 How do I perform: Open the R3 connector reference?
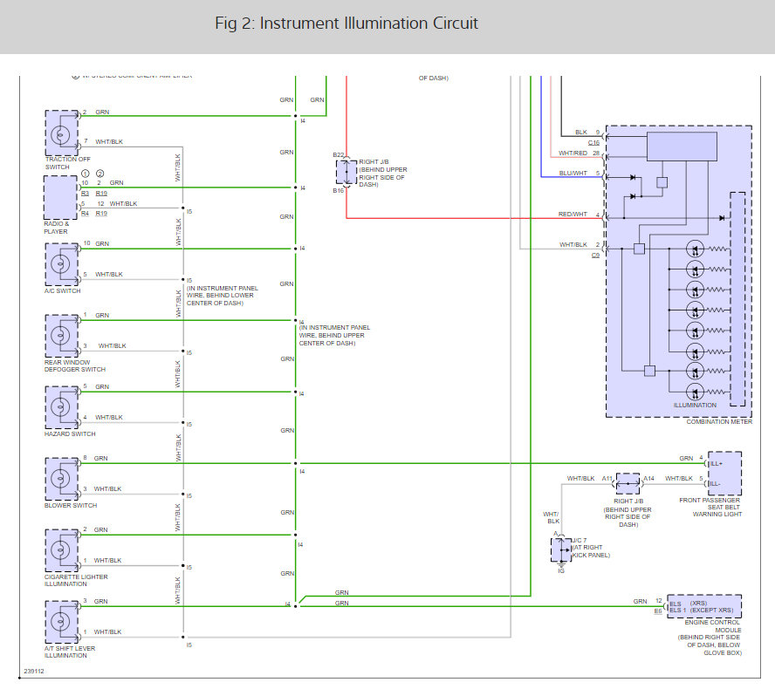coord(85,193)
